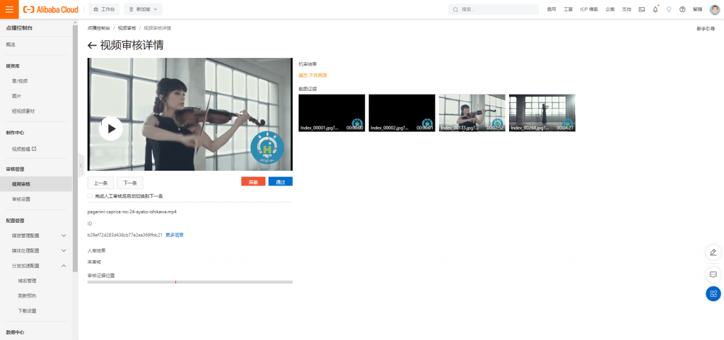Open the 工單 top menu
724x340 pixels.
(x=568, y=9)
